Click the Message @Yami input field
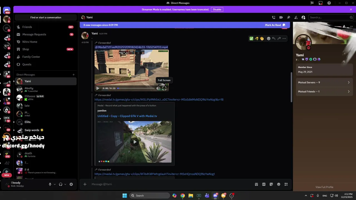The height and width of the screenshot is (200, 356). pyautogui.click(x=171, y=184)
